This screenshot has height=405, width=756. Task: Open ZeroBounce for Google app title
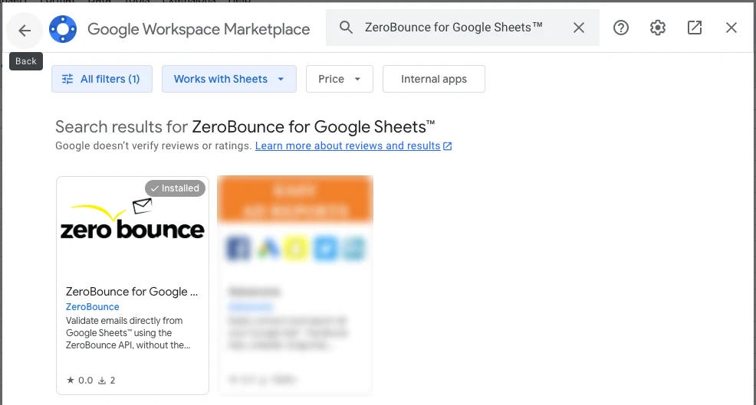point(132,292)
